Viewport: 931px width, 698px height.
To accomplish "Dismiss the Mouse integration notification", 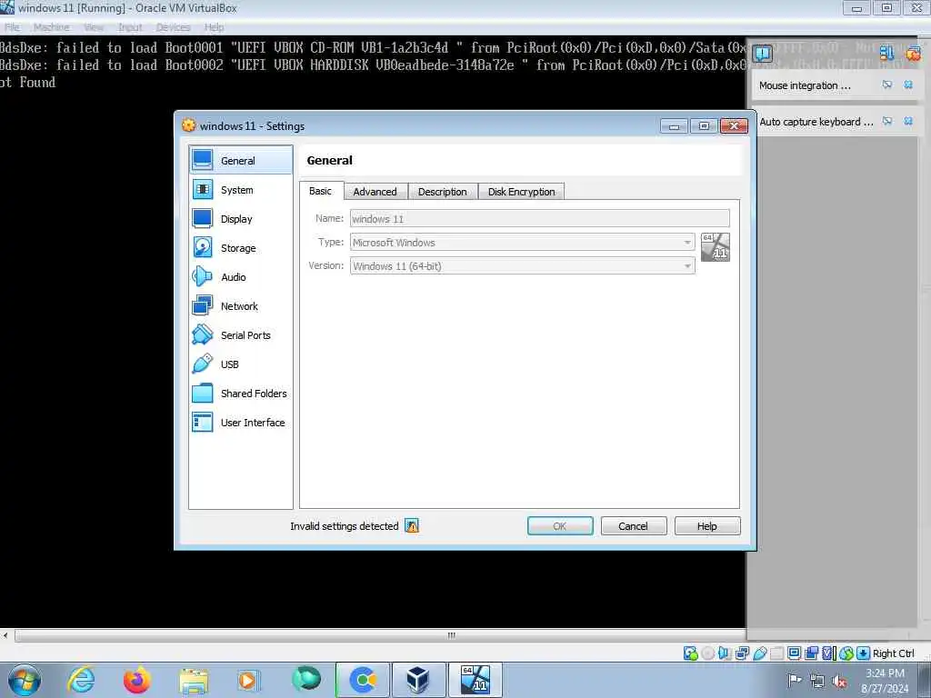I will (x=908, y=85).
